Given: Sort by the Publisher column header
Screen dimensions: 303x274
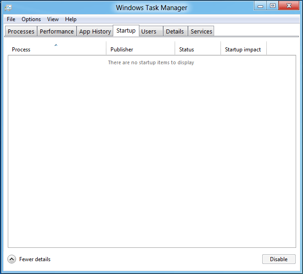Looking at the screenshot, I should pyautogui.click(x=140, y=48).
